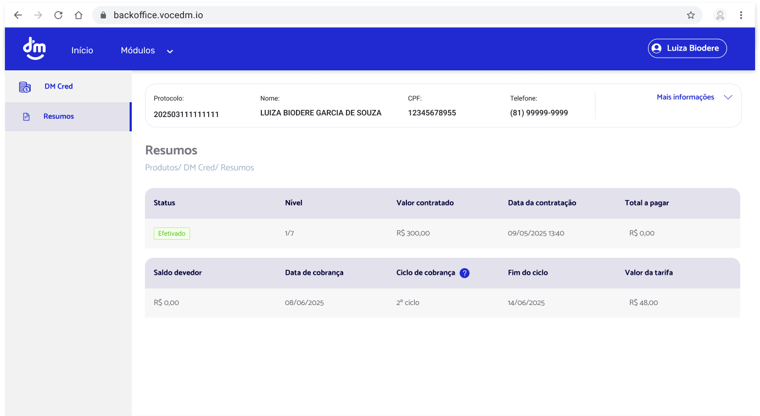Viewport: 760px width, 416px height.
Task: Open the Luiza Biodere profile button
Action: click(687, 48)
